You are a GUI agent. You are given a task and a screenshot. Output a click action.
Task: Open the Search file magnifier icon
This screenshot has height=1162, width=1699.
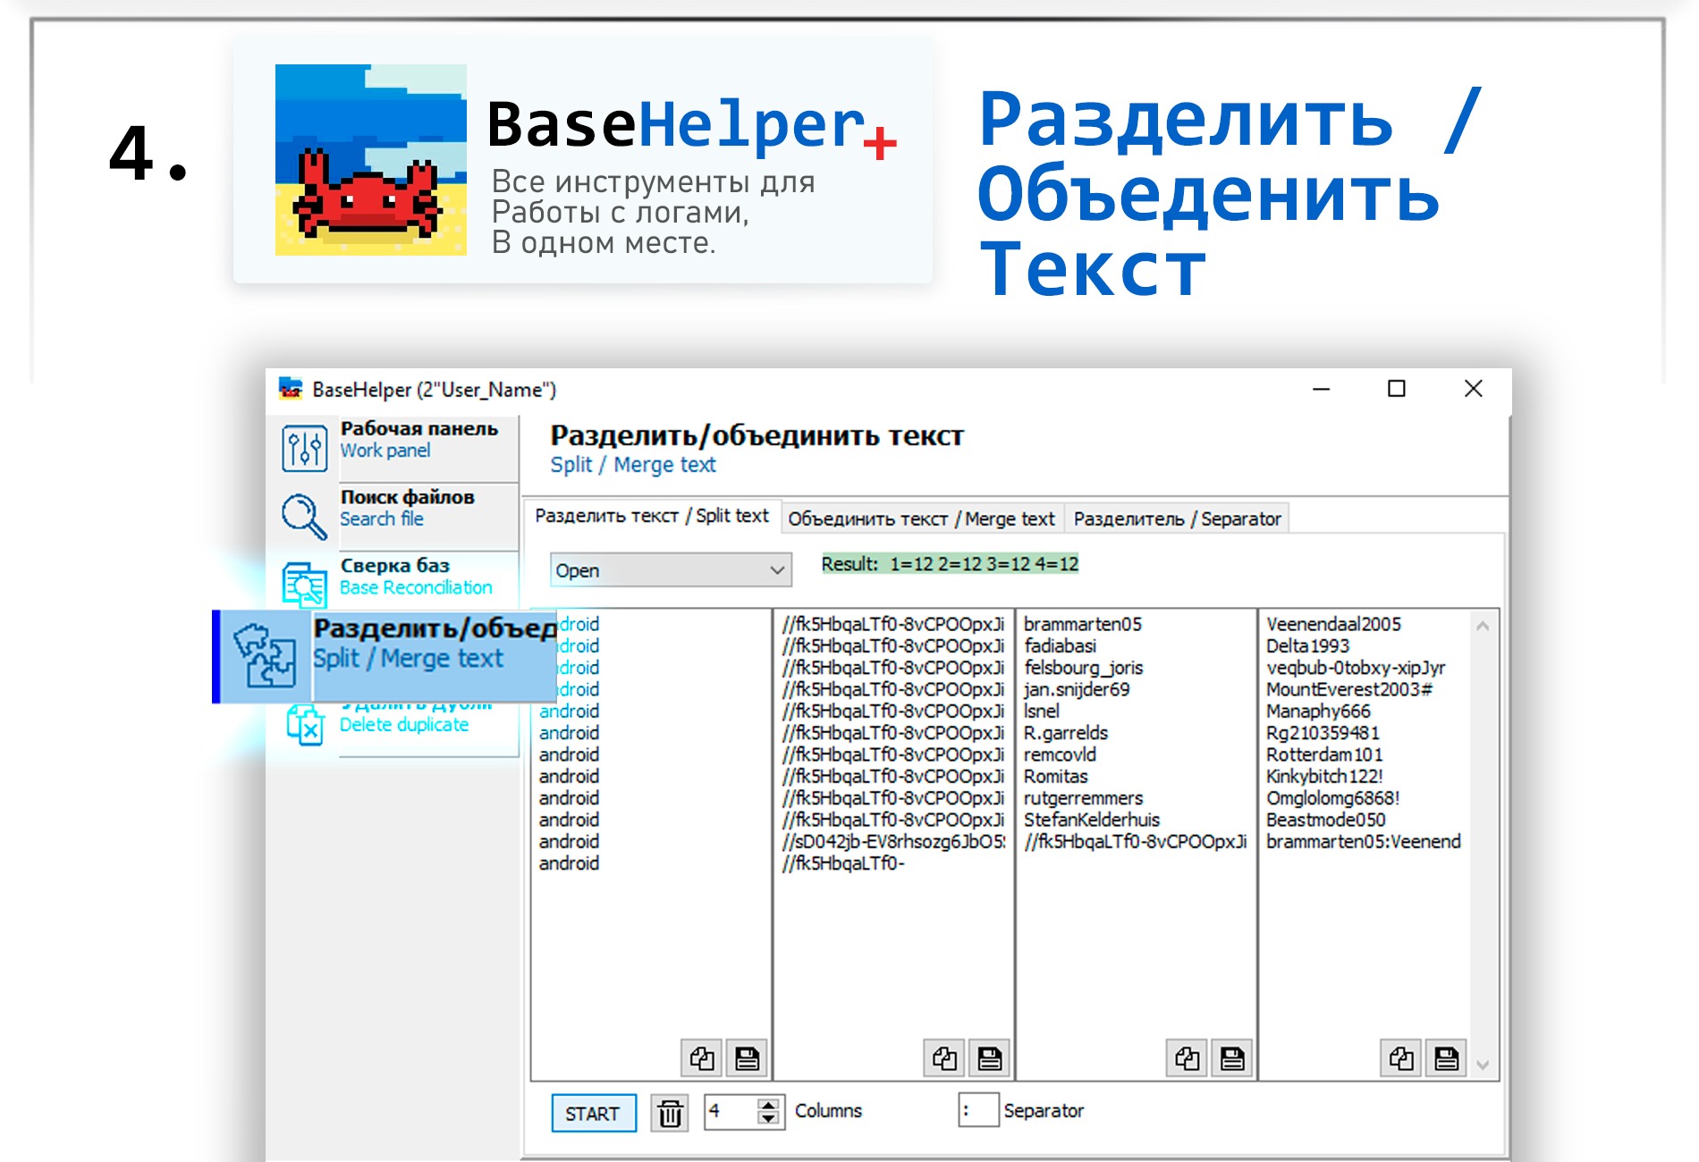coord(304,517)
